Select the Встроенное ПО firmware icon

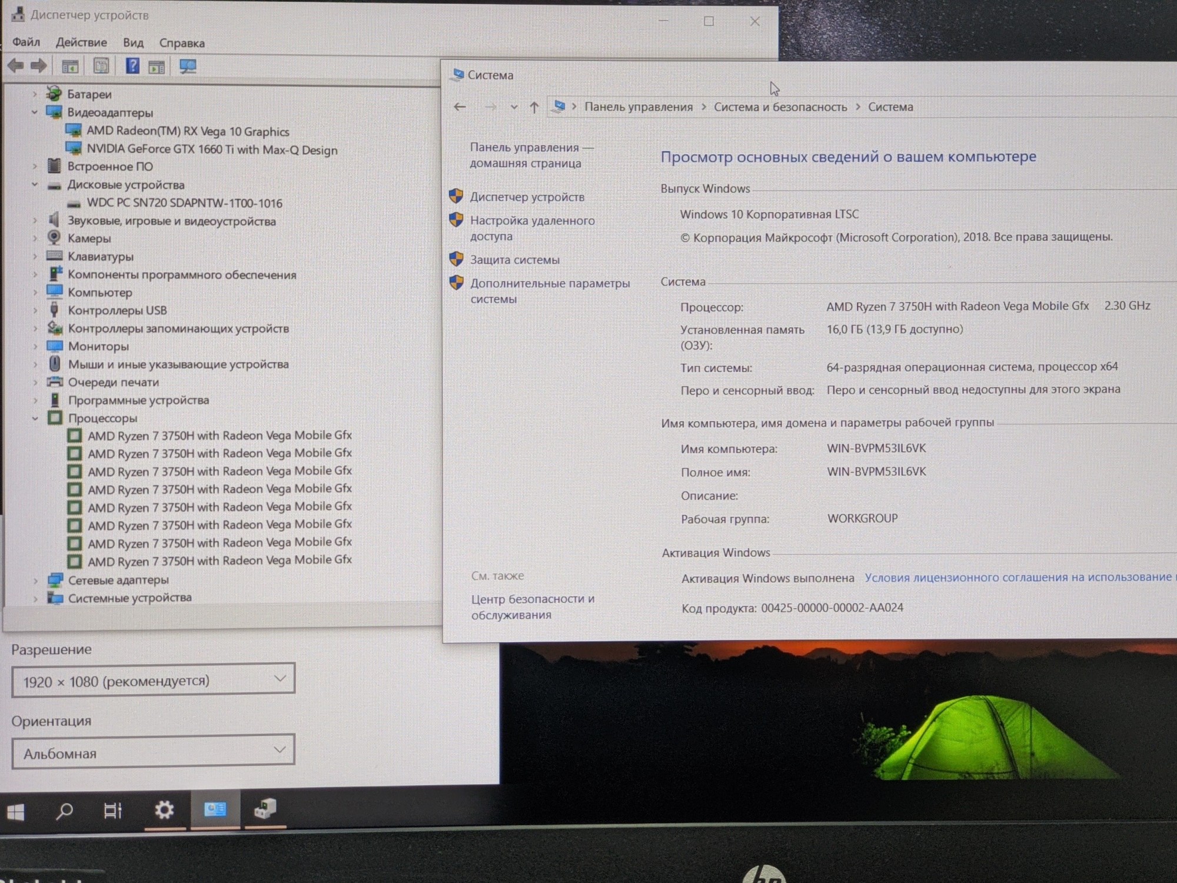point(54,166)
